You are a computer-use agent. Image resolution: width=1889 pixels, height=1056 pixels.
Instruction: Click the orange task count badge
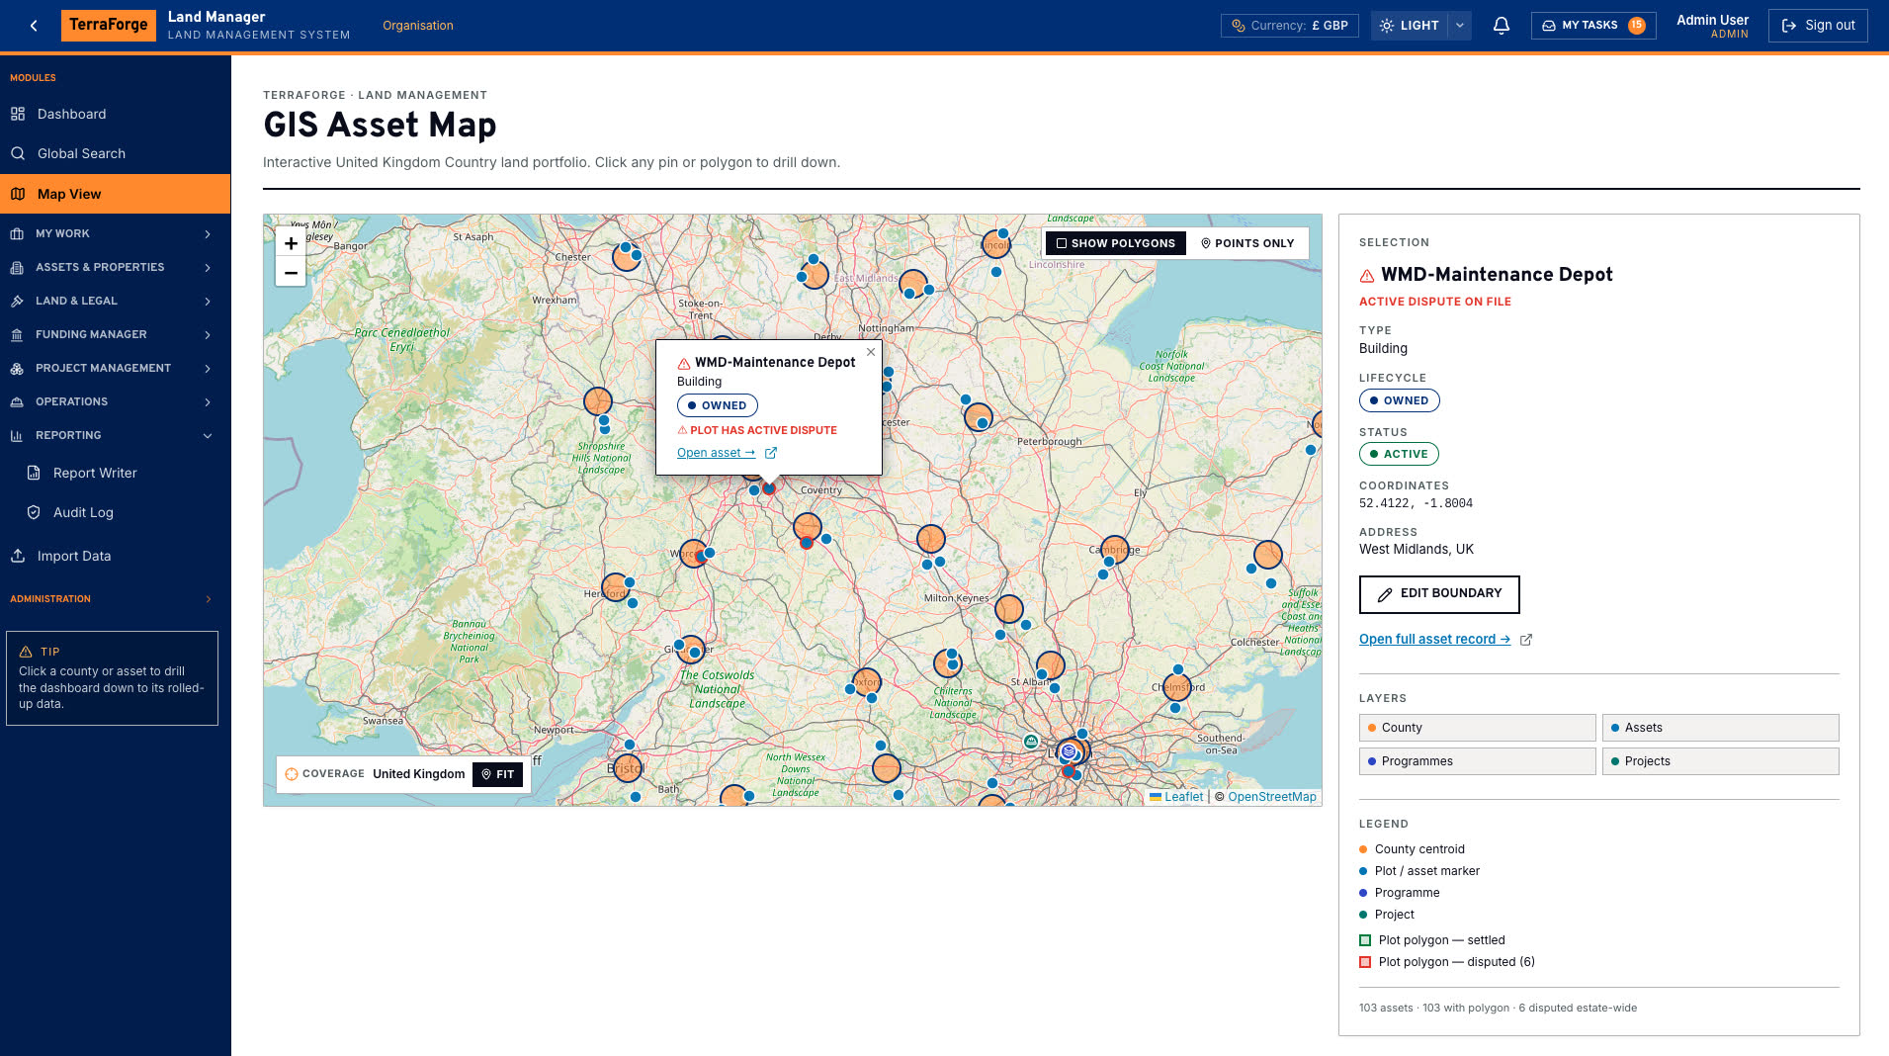(1637, 26)
